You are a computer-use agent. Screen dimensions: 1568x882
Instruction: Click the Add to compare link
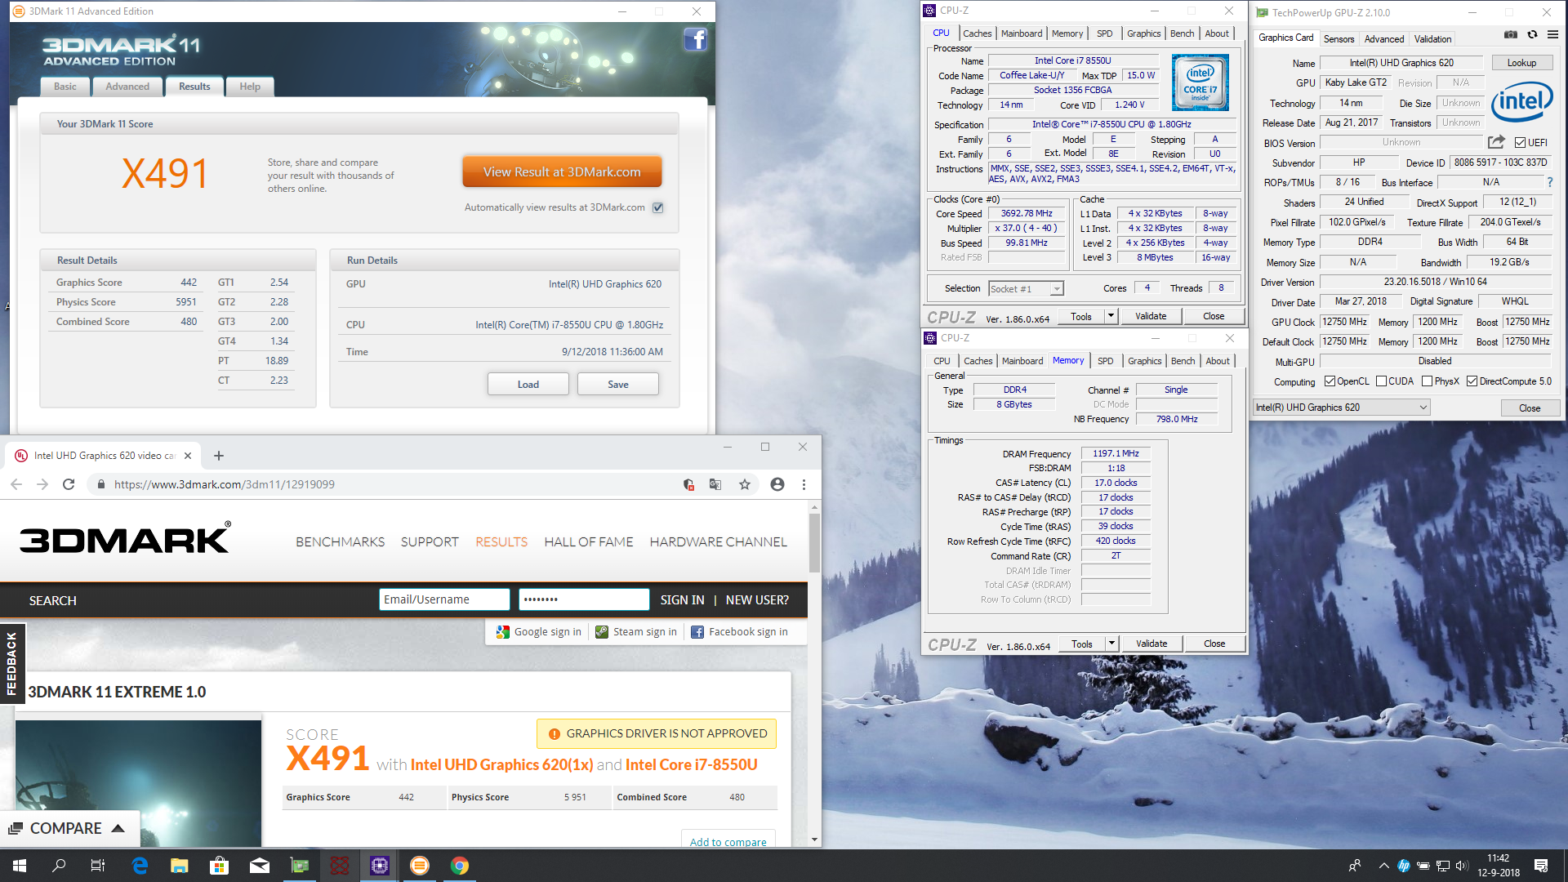coord(728,842)
